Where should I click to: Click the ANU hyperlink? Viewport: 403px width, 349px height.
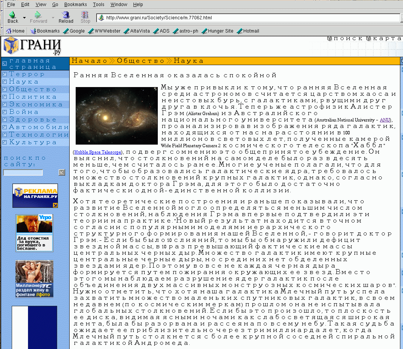[385, 120]
